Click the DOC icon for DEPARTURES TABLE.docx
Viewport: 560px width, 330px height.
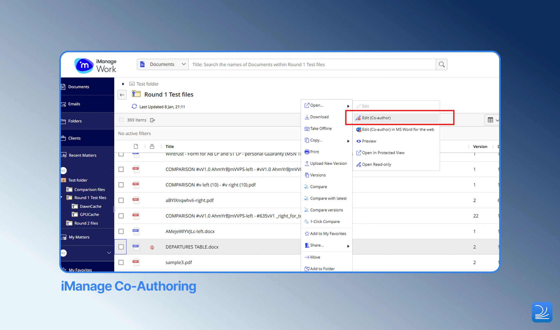click(136, 247)
